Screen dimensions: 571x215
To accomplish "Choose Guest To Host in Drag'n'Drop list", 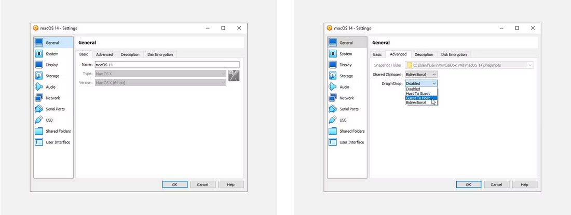I will [x=421, y=98].
